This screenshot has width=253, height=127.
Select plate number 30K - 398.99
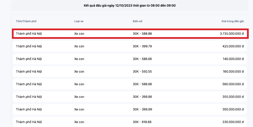[142, 109]
